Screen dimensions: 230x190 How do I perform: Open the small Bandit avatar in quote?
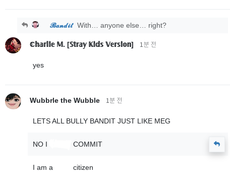tap(35, 25)
